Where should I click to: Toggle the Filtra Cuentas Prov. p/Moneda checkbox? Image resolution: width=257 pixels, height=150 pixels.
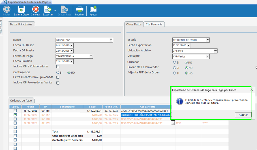58,77
